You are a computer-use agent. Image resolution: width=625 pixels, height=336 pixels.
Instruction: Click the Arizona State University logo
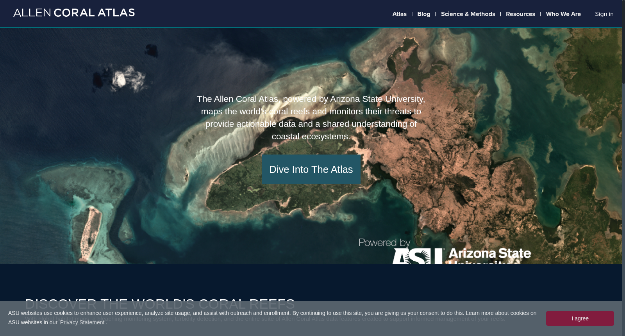click(461, 256)
